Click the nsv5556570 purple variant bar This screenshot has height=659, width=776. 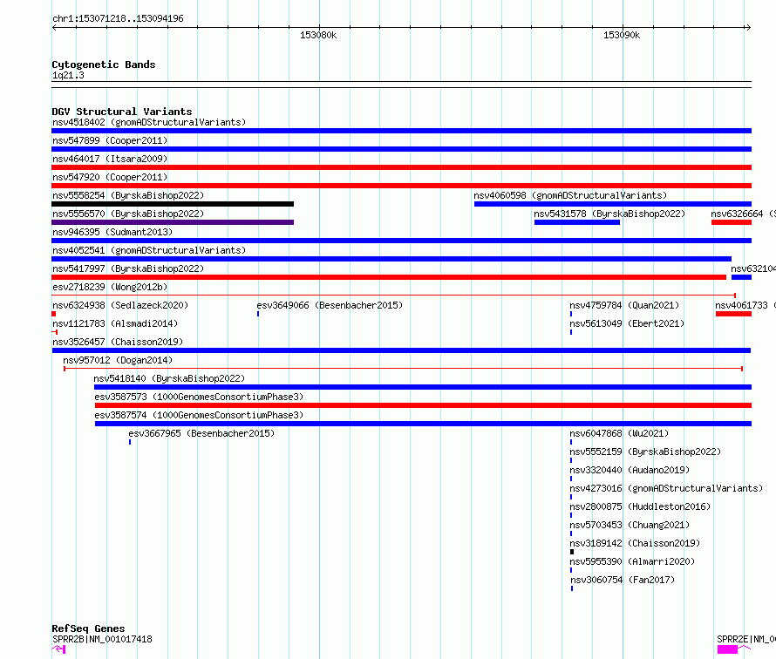173,222
